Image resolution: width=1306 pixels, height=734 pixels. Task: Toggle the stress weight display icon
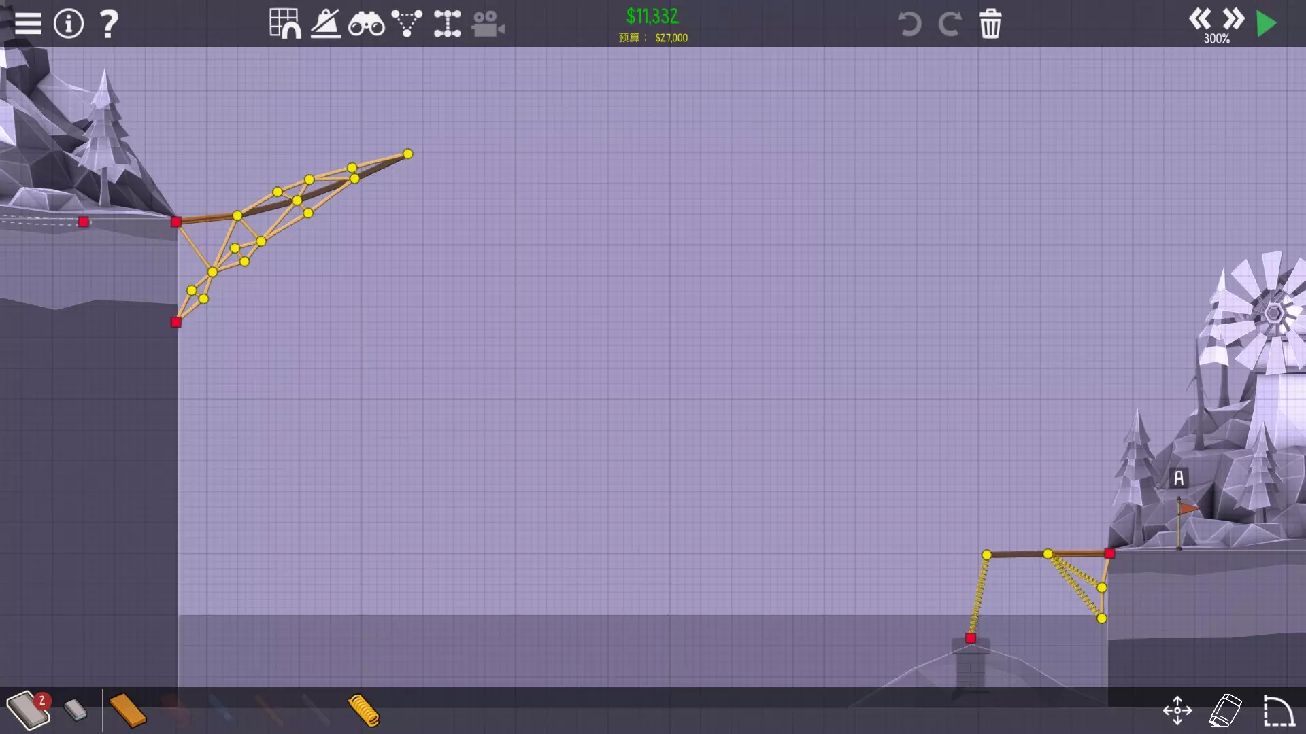(x=326, y=24)
